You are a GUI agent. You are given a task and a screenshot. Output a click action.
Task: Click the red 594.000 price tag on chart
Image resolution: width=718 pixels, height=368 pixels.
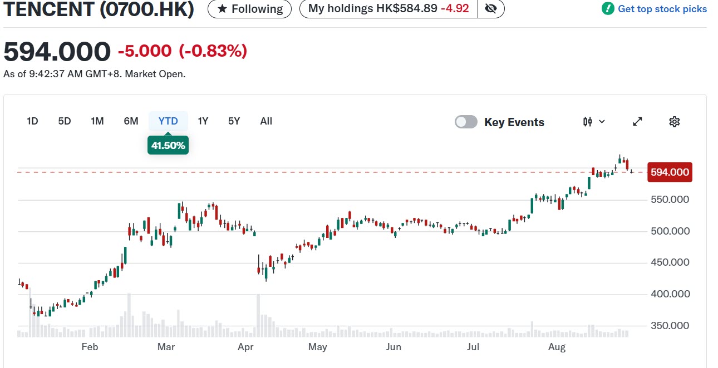pyautogui.click(x=670, y=172)
